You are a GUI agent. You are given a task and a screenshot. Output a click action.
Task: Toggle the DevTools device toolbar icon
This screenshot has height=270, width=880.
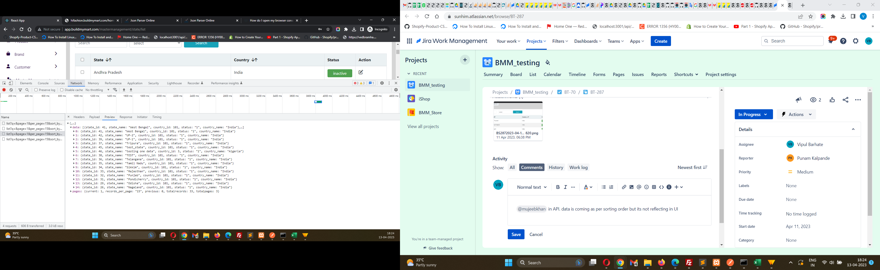pyautogui.click(x=11, y=83)
